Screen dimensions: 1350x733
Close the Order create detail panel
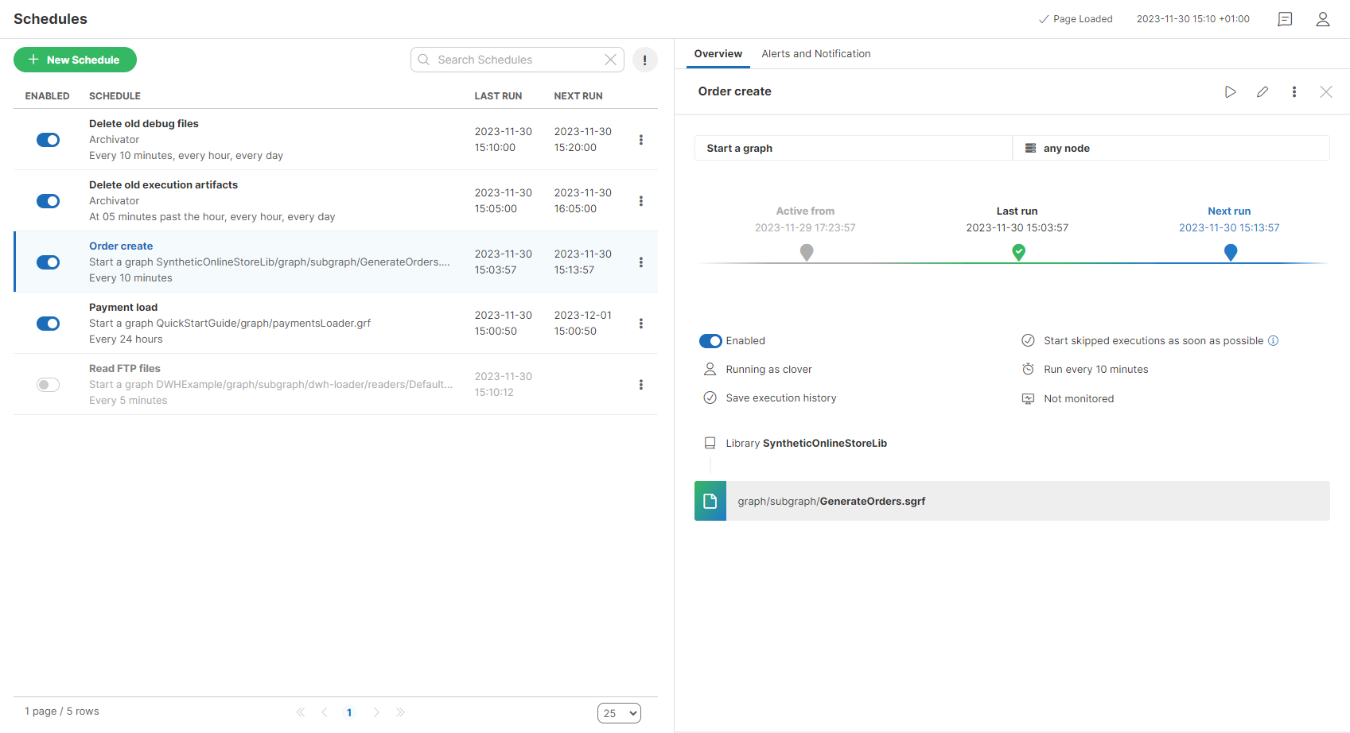1325,92
